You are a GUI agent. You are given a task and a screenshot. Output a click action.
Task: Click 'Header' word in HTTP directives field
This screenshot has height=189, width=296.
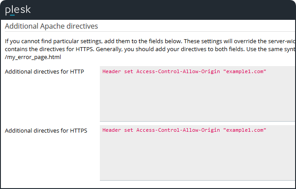pos(111,71)
